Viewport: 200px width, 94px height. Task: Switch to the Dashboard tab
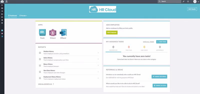12,16
